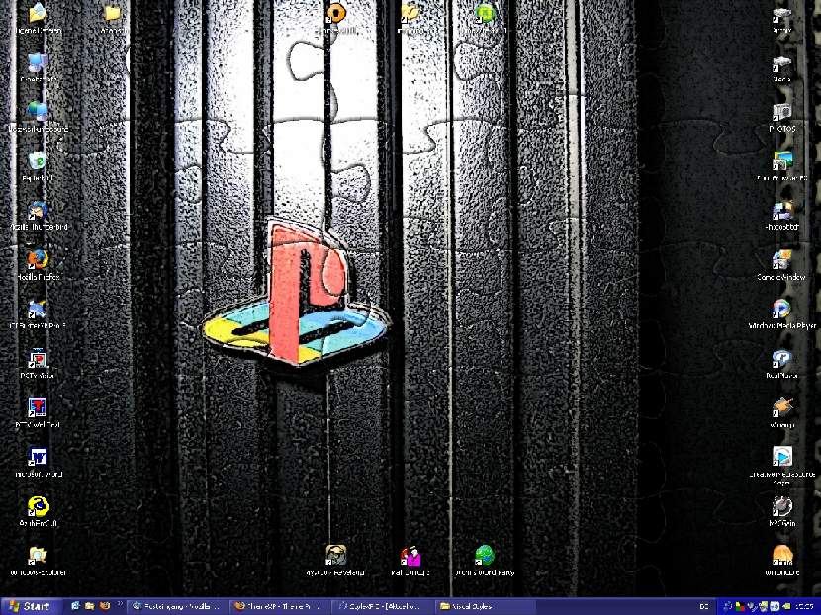821x615 pixels.
Task: Select the Merriam's Word Rally desktop icon
Action: pos(485,561)
